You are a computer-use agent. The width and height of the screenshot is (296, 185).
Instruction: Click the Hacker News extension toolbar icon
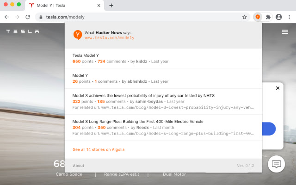click(x=258, y=17)
